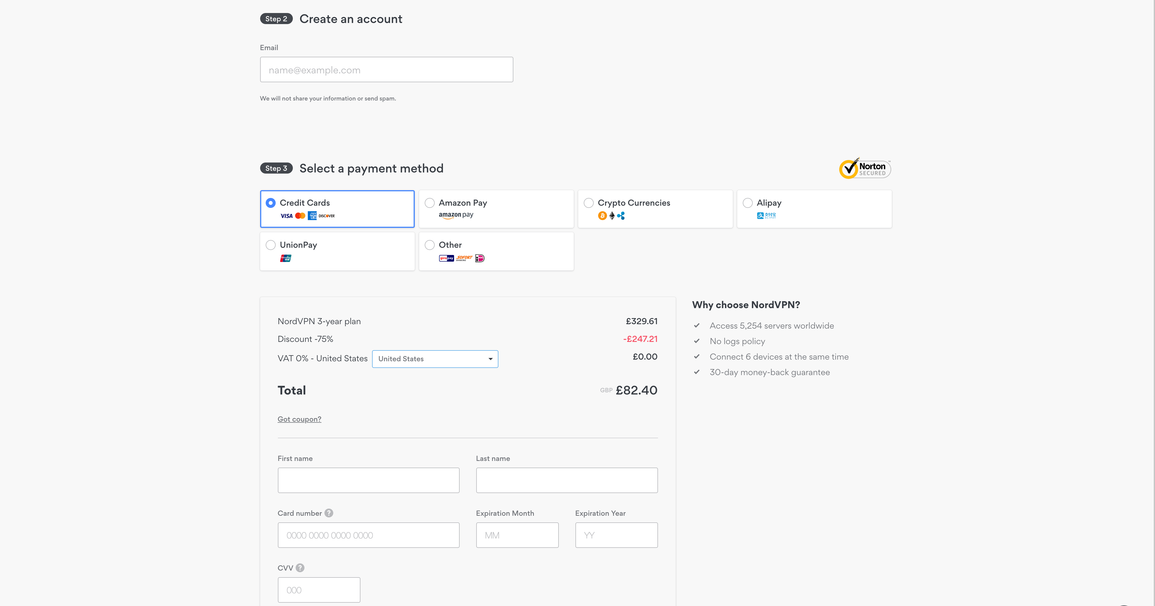Image resolution: width=1155 pixels, height=606 pixels.
Task: Select the Credit Cards radio button
Action: click(271, 203)
